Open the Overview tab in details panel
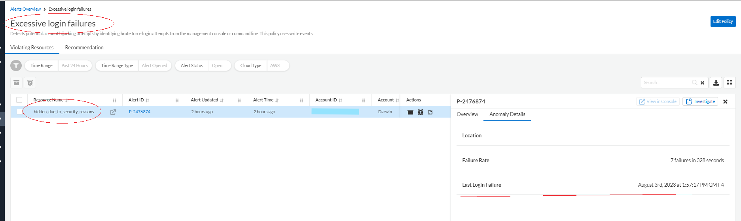 point(467,114)
